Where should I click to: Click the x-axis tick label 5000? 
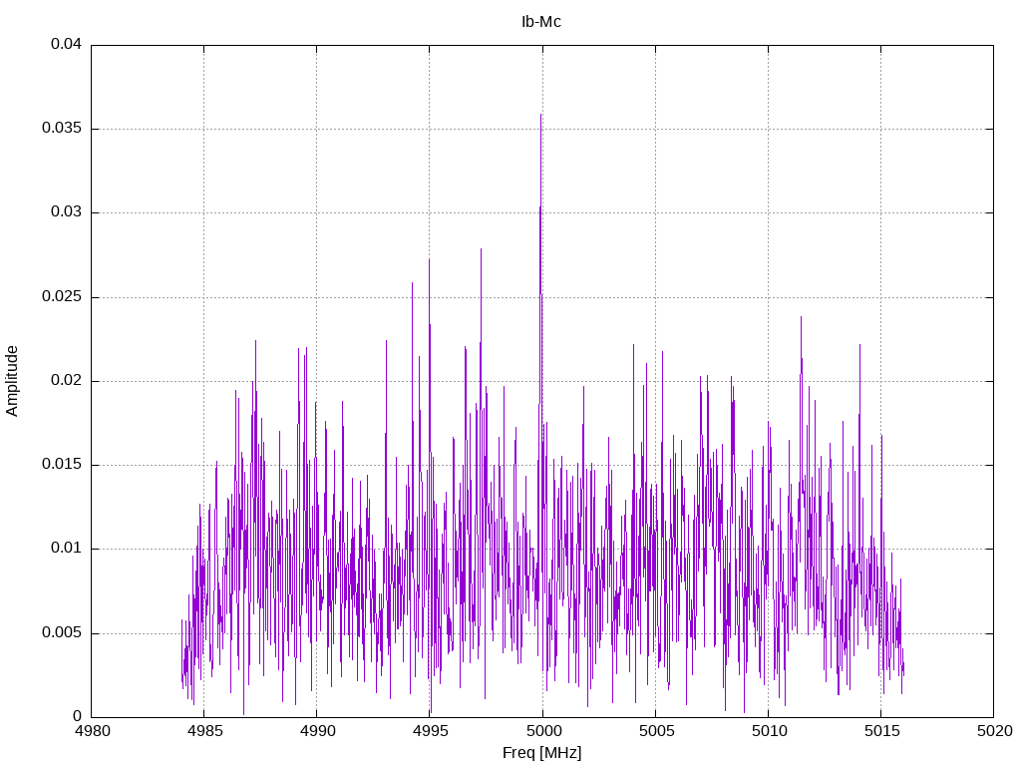(x=543, y=731)
